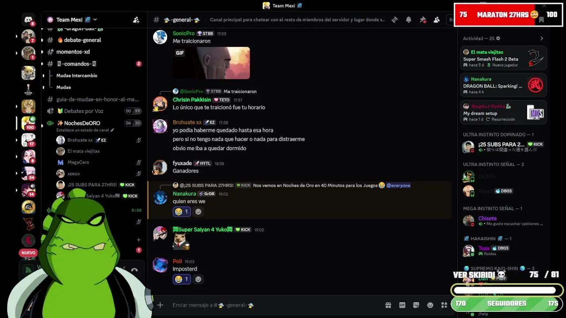Toggle laughing reaction on Nanakura's message
The image size is (566, 318).
[x=181, y=212]
